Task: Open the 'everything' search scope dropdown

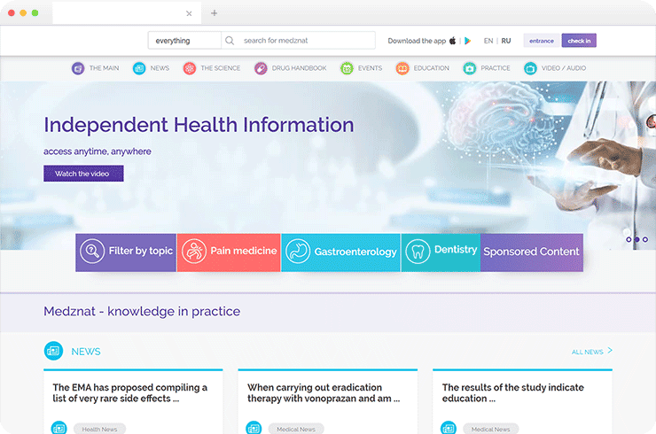Action: pyautogui.click(x=184, y=41)
